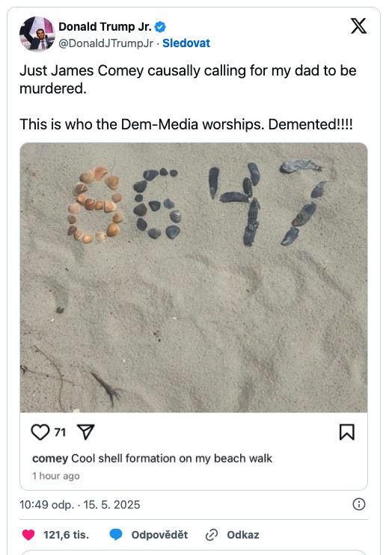Click the Donald Trump Jr. display name
The height and width of the screenshot is (555, 389).
pyautogui.click(x=105, y=26)
